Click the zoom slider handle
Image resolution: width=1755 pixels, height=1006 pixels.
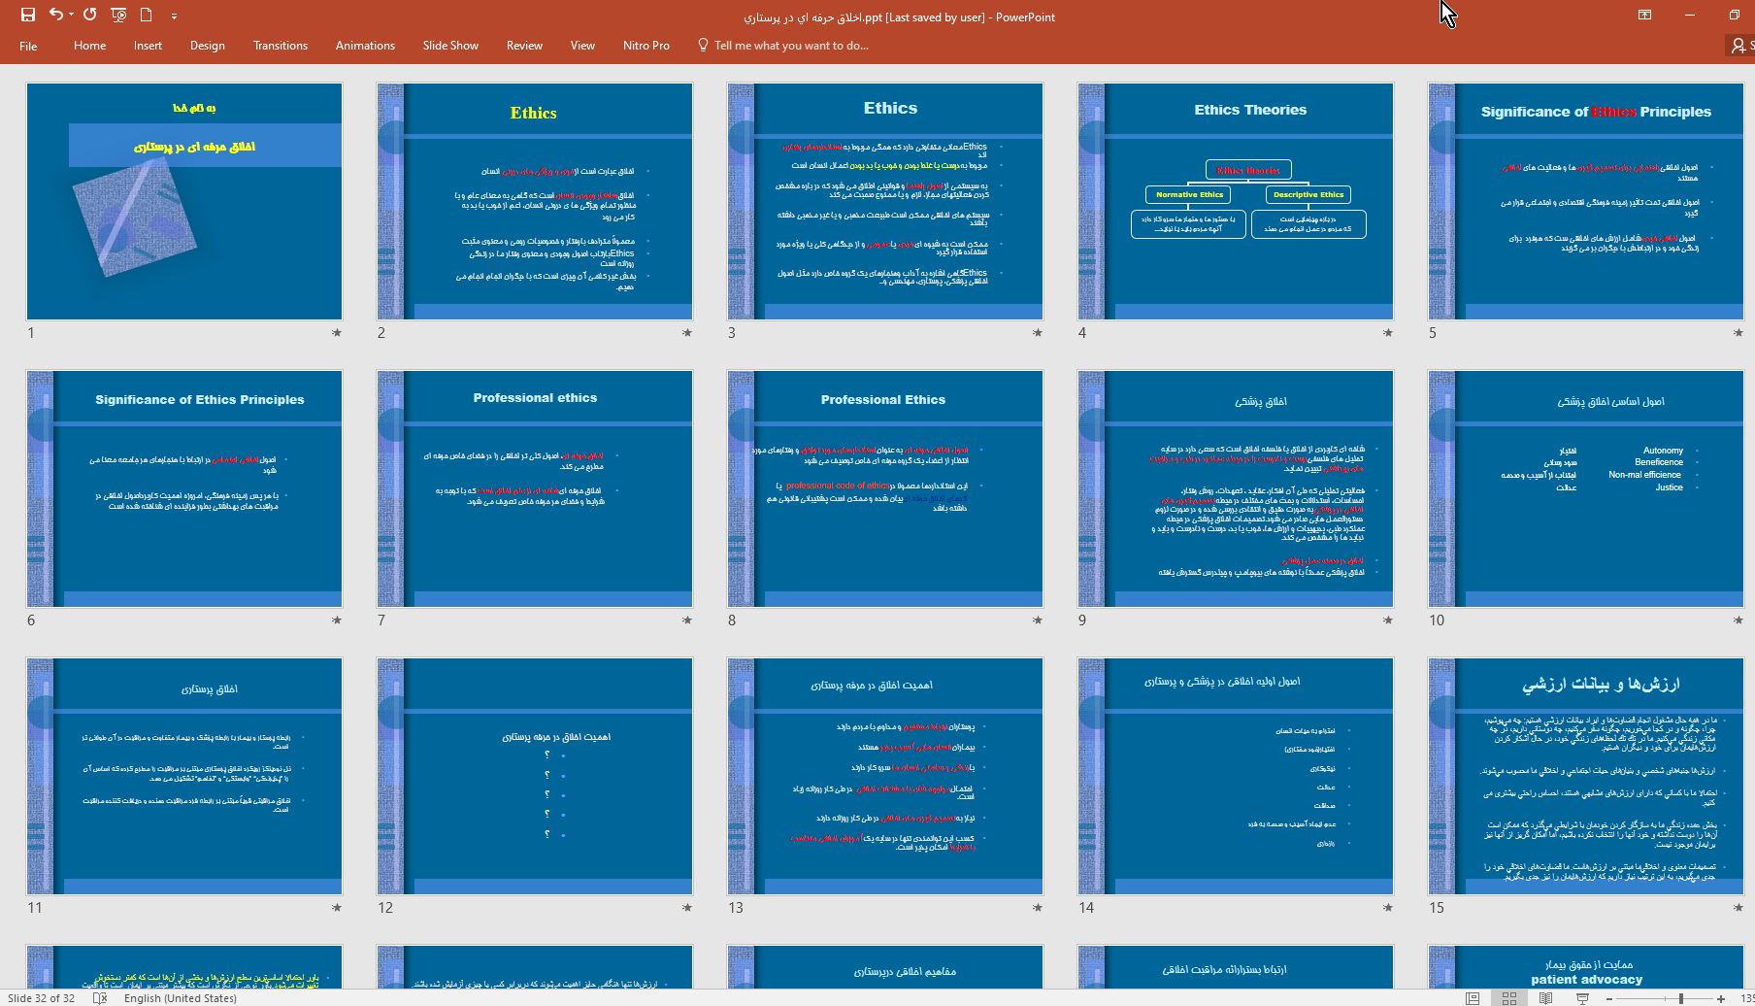pos(1680,998)
